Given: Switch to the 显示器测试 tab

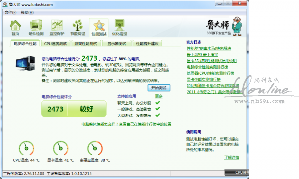Looking at the screenshot, I should 117,43.
